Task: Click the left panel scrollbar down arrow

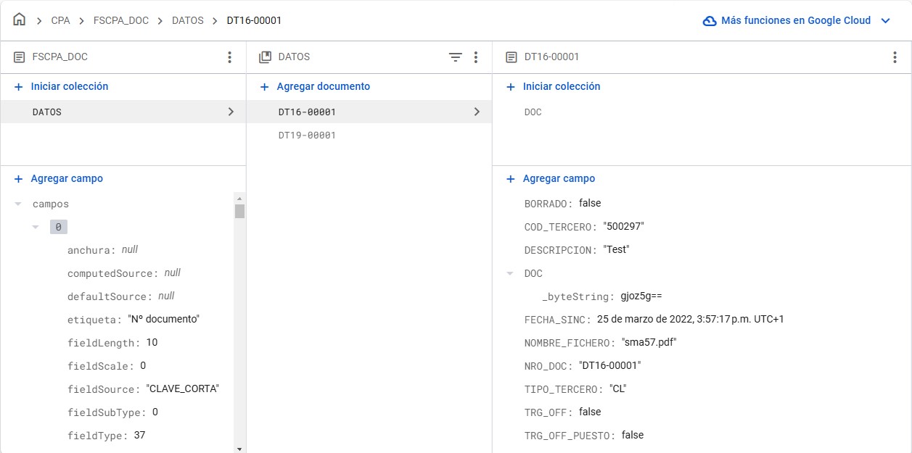Action: [239, 448]
